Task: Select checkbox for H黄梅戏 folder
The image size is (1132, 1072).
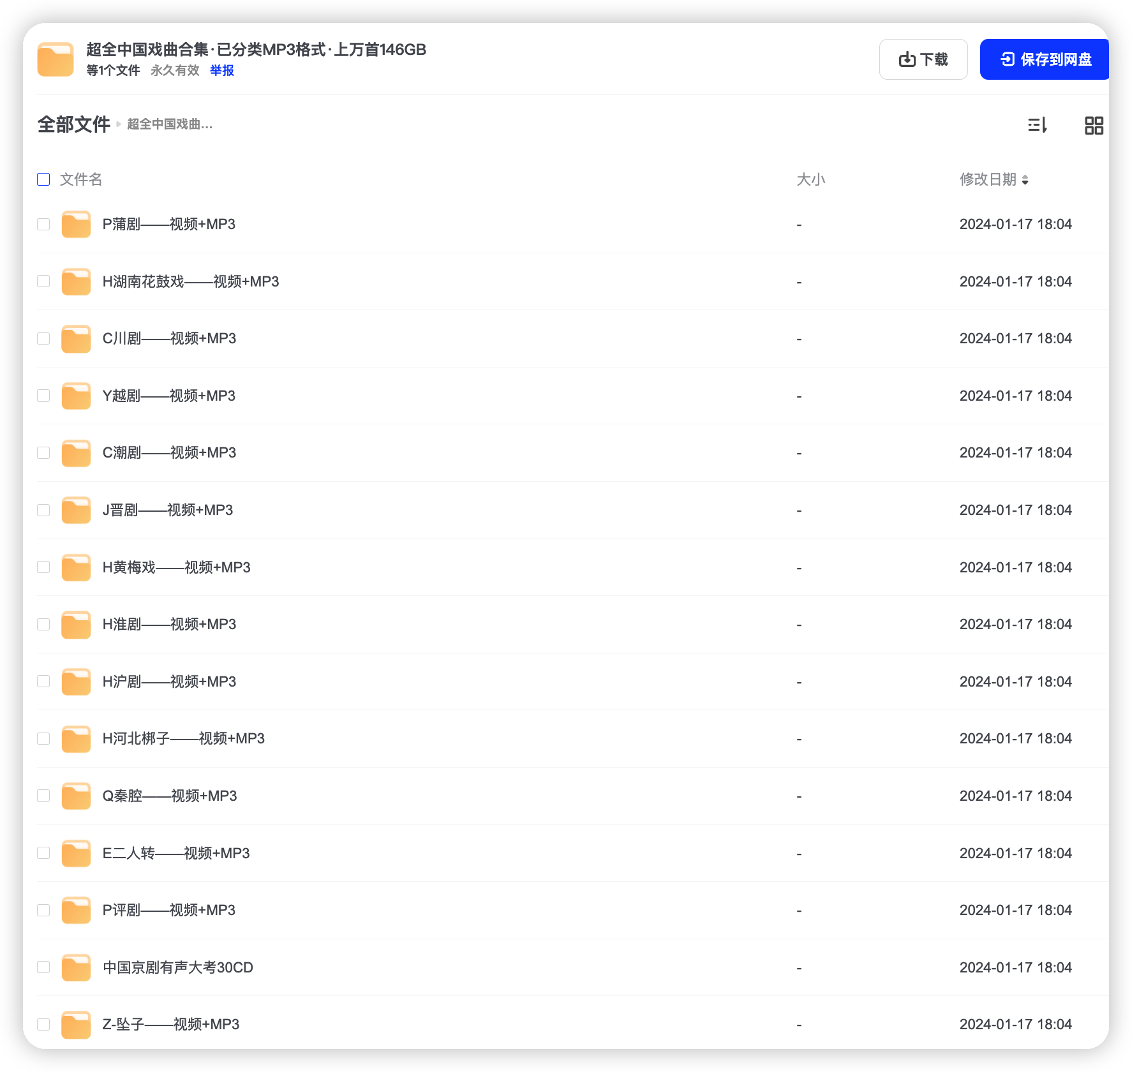Action: coord(43,567)
